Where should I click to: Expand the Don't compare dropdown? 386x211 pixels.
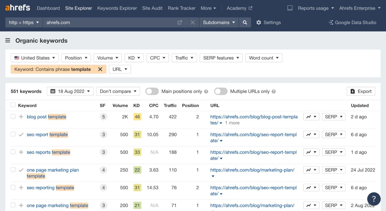[118, 91]
